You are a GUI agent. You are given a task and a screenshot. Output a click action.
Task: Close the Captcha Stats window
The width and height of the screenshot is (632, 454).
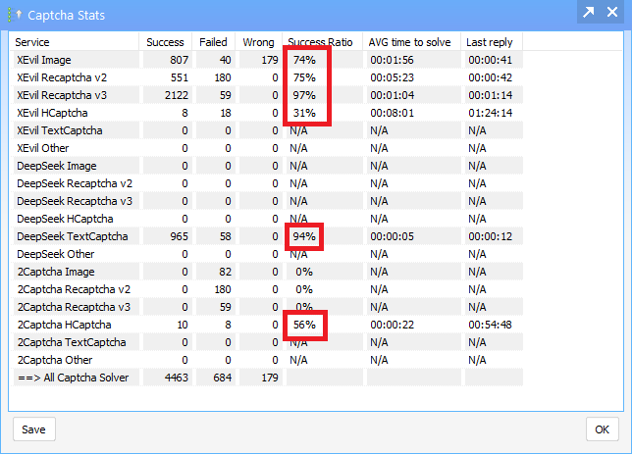tap(612, 12)
